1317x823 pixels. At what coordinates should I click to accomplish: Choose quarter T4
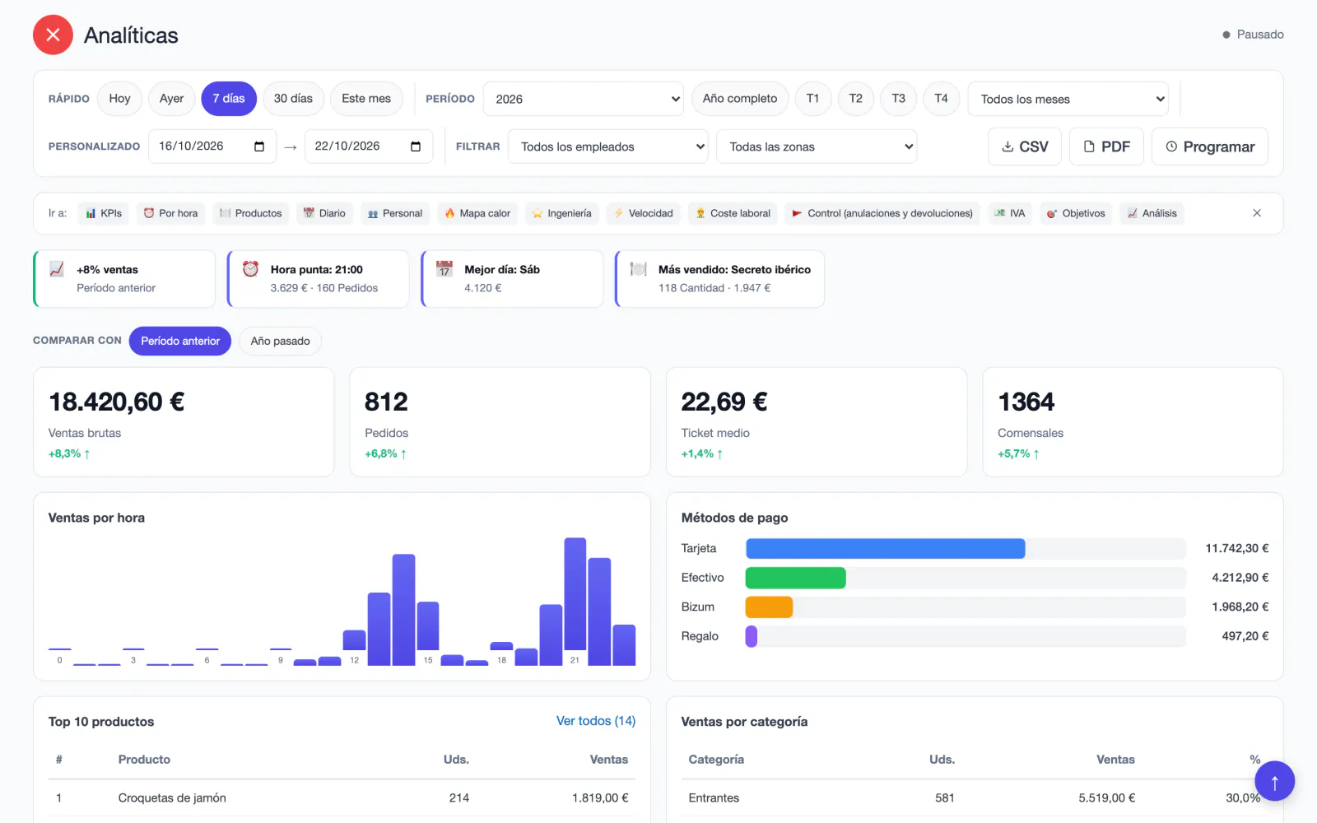point(941,99)
